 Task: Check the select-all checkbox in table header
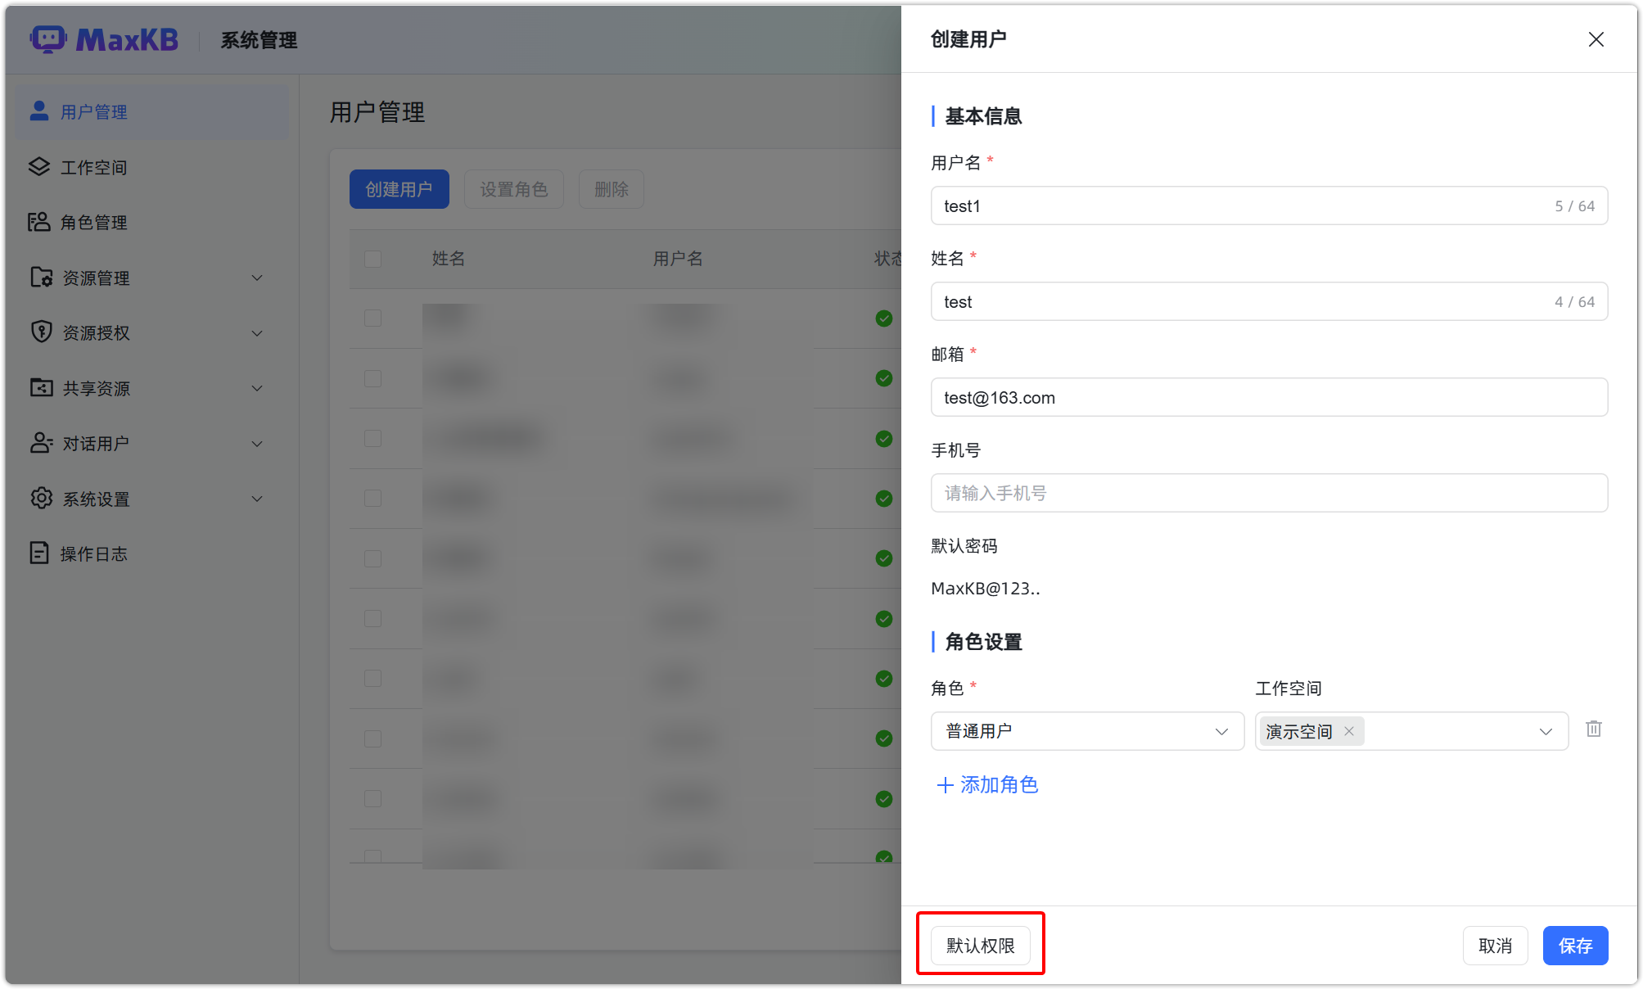point(372,259)
